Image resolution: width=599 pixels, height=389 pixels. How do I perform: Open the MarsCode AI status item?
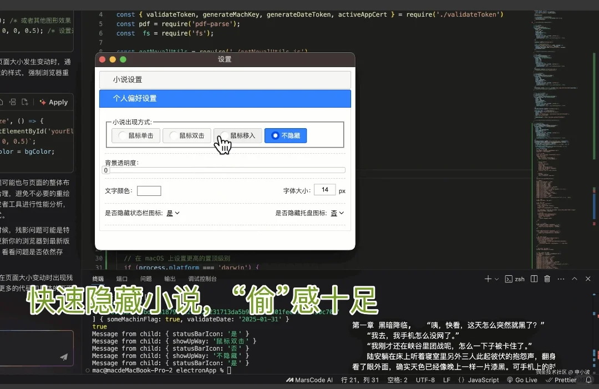[309, 380]
